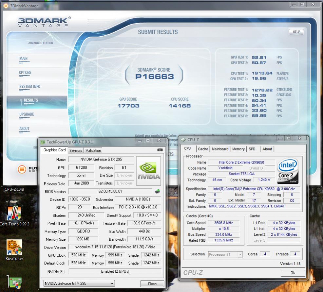Switch to the CPU tab in CPU-Z
The image size is (323, 292).
[x=187, y=148]
